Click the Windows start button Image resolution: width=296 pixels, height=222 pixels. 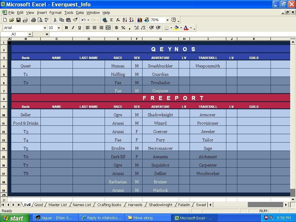pos(15,218)
